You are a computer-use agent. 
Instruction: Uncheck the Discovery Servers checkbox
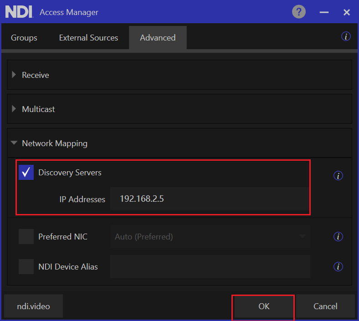tap(26, 172)
